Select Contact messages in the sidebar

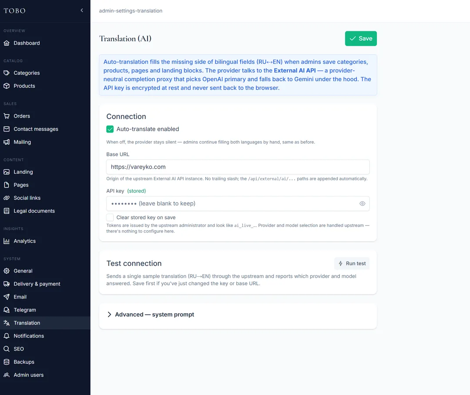coord(45,129)
